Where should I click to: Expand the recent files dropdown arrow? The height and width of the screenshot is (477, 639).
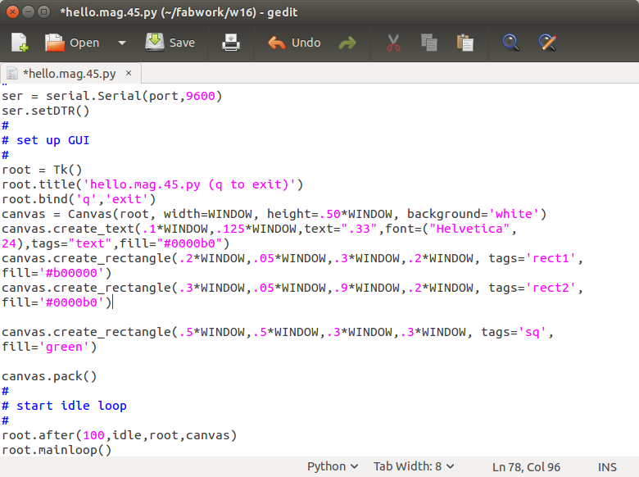pyautogui.click(x=122, y=43)
